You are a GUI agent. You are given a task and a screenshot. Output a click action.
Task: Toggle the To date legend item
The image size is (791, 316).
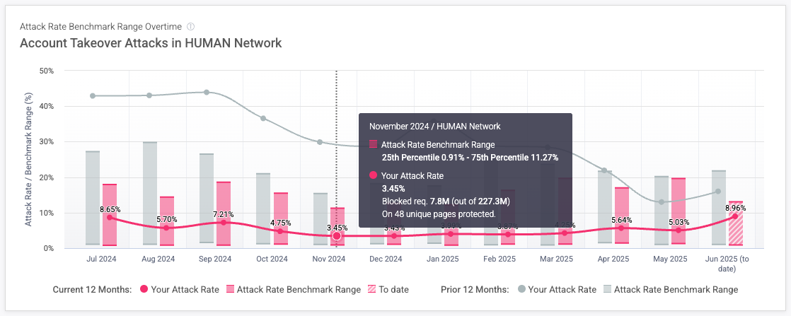390,289
